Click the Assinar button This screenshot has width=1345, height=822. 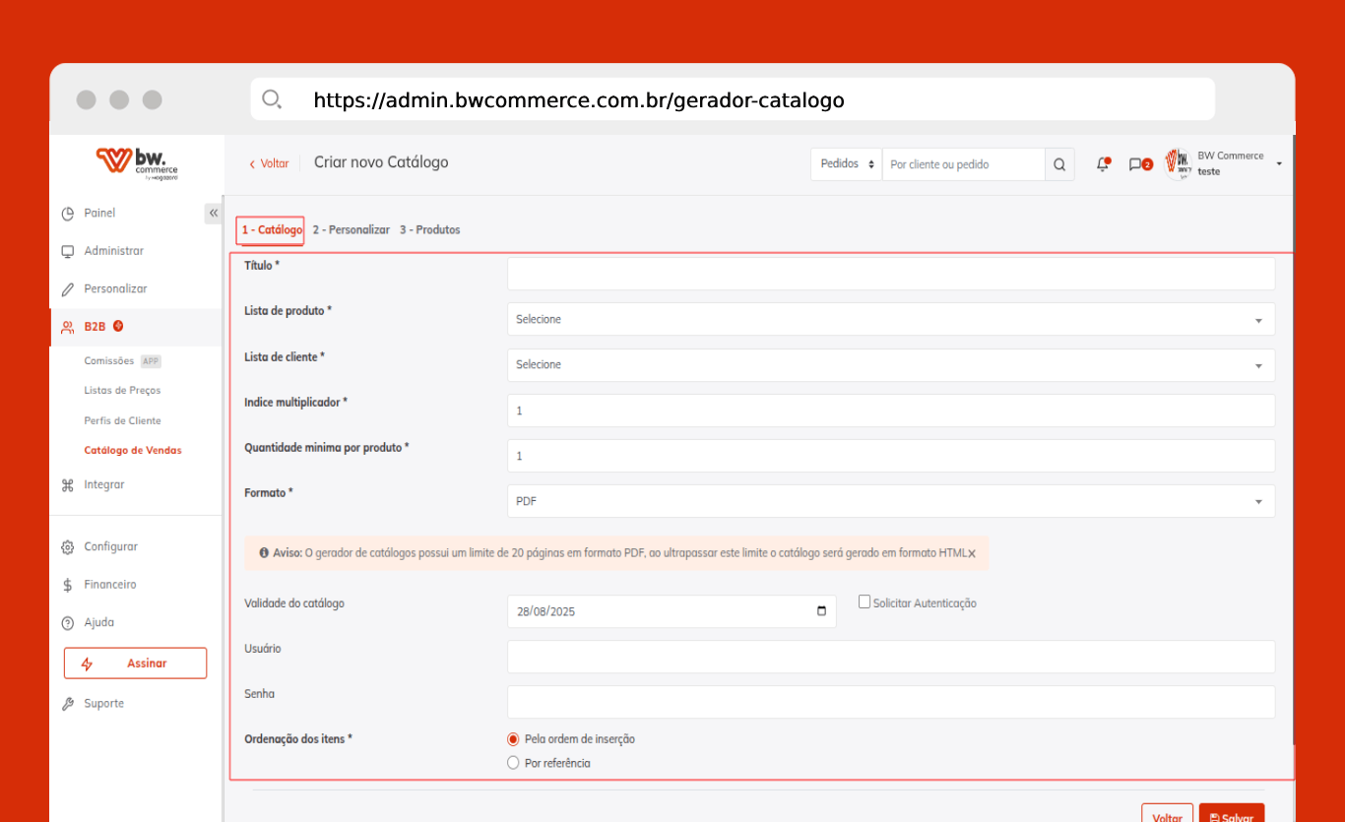pyautogui.click(x=135, y=664)
